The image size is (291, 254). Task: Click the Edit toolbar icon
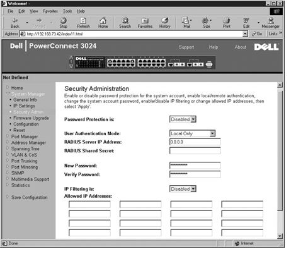point(246,23)
